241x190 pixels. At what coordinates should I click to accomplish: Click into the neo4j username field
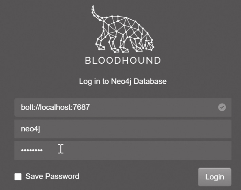tap(123, 129)
